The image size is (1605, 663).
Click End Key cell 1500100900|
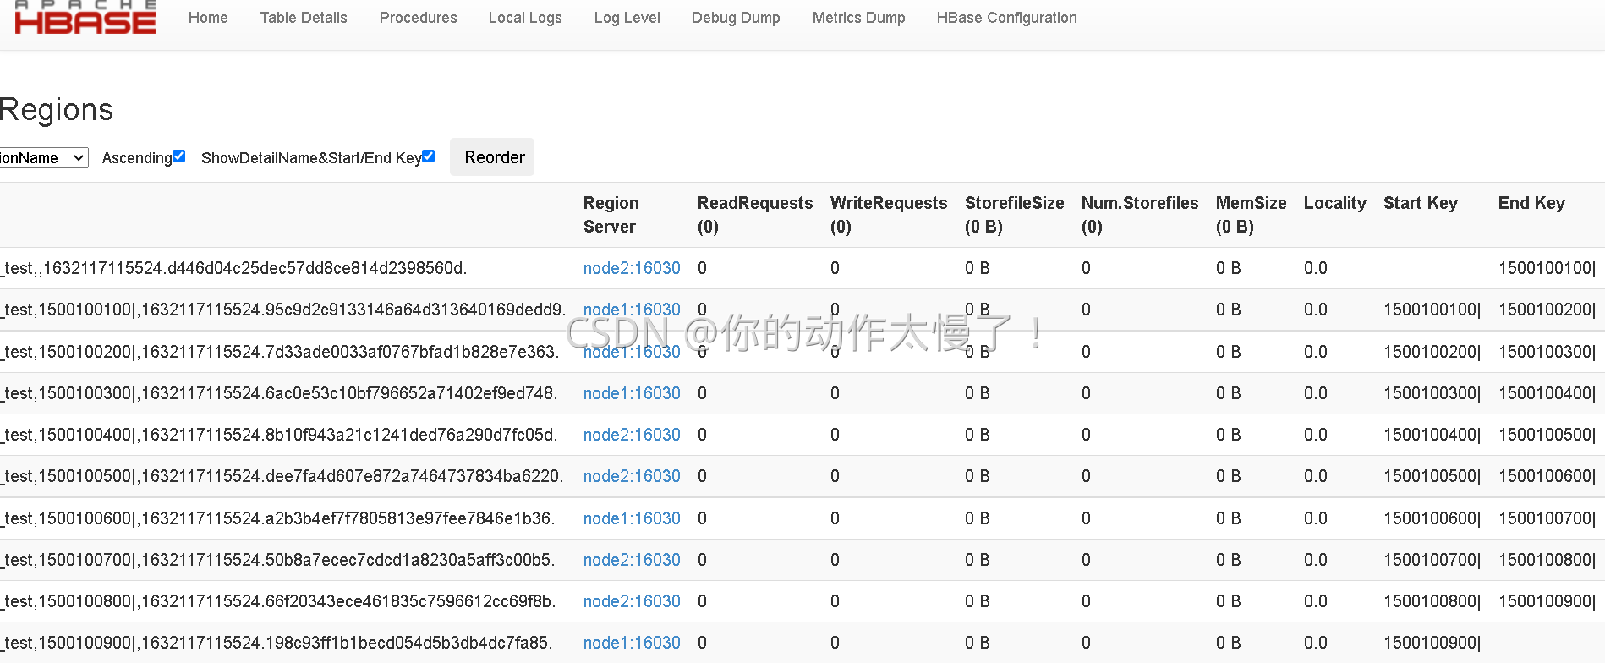click(x=1547, y=601)
